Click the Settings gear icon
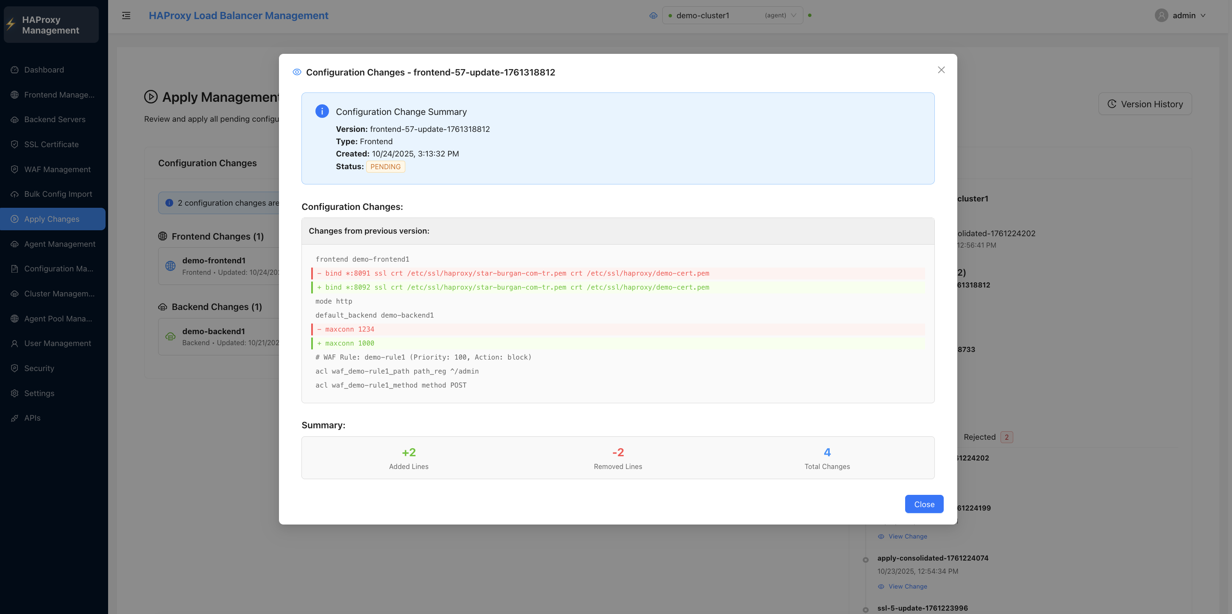The height and width of the screenshot is (614, 1232). coord(15,393)
